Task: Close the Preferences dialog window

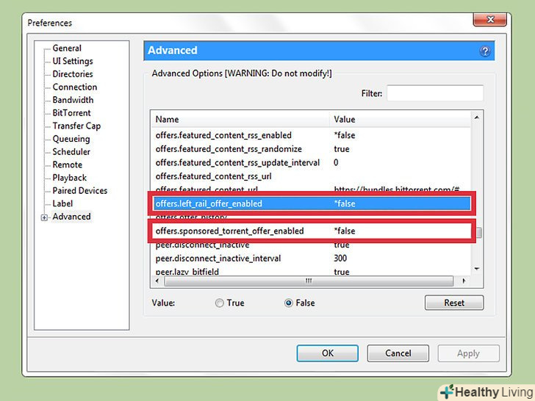Action: click(x=489, y=19)
